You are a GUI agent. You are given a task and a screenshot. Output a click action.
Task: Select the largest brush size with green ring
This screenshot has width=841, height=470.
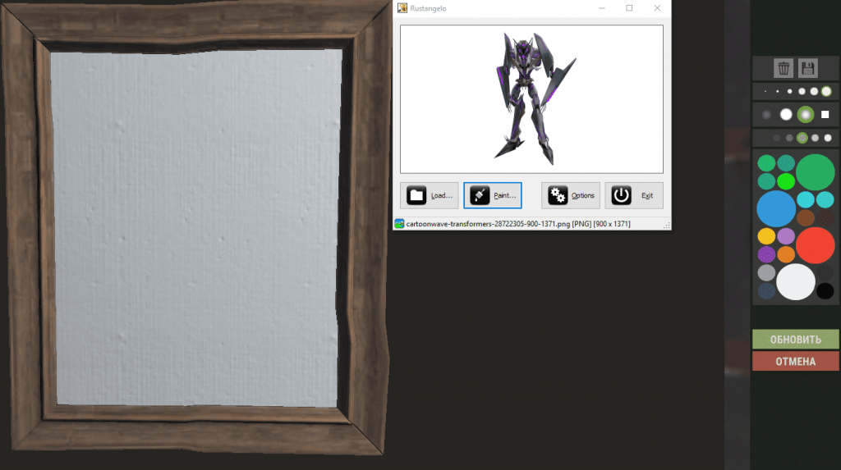826,92
